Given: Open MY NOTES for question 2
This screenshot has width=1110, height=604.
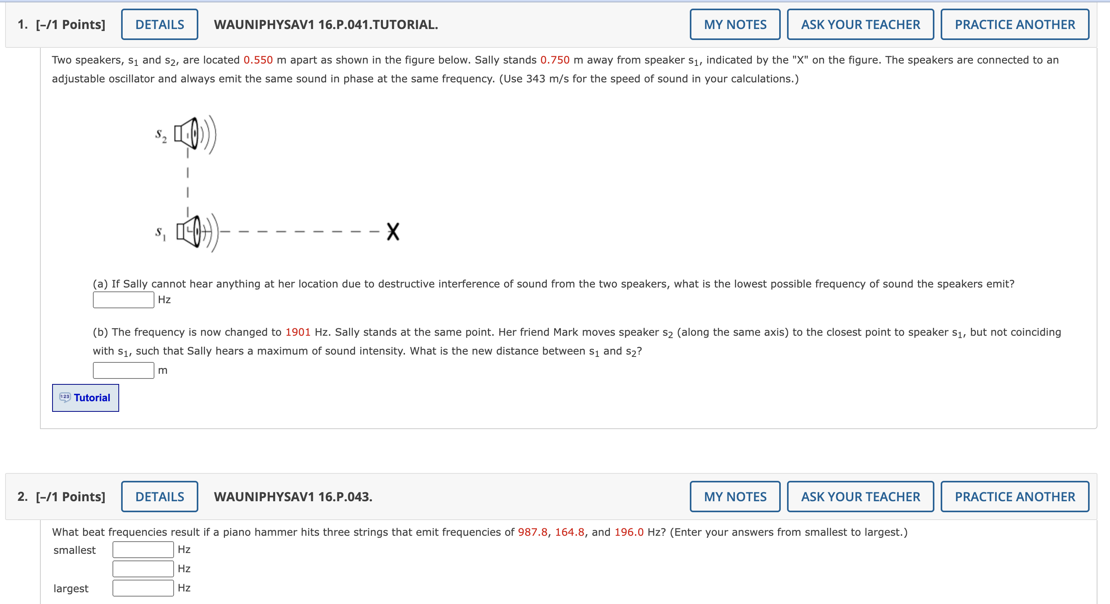Looking at the screenshot, I should pyautogui.click(x=735, y=496).
